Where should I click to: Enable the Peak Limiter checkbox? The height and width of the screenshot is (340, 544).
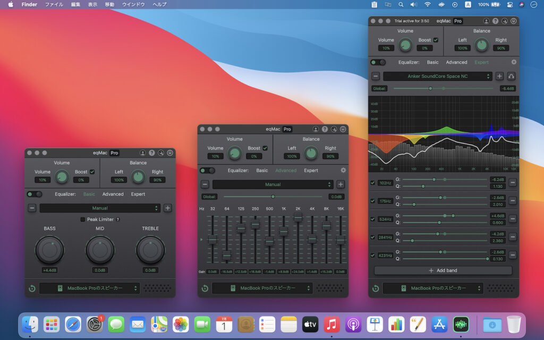coord(84,219)
